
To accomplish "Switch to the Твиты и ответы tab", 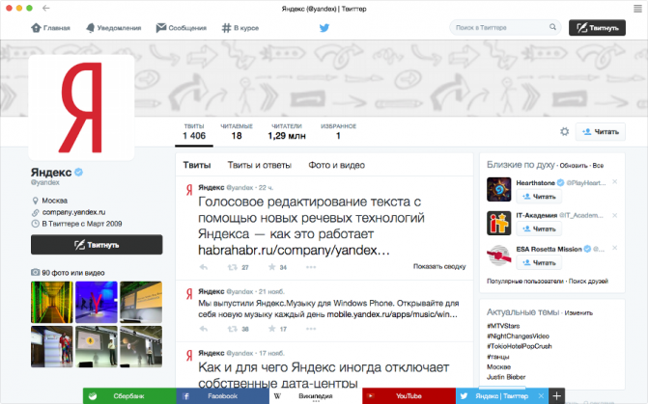I will click(260, 165).
